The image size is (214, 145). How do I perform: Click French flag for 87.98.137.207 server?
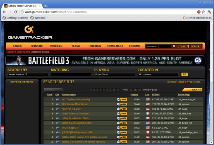[148, 114]
